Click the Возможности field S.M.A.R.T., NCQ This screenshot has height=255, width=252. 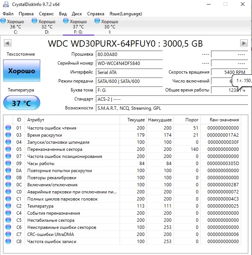coord(172,108)
